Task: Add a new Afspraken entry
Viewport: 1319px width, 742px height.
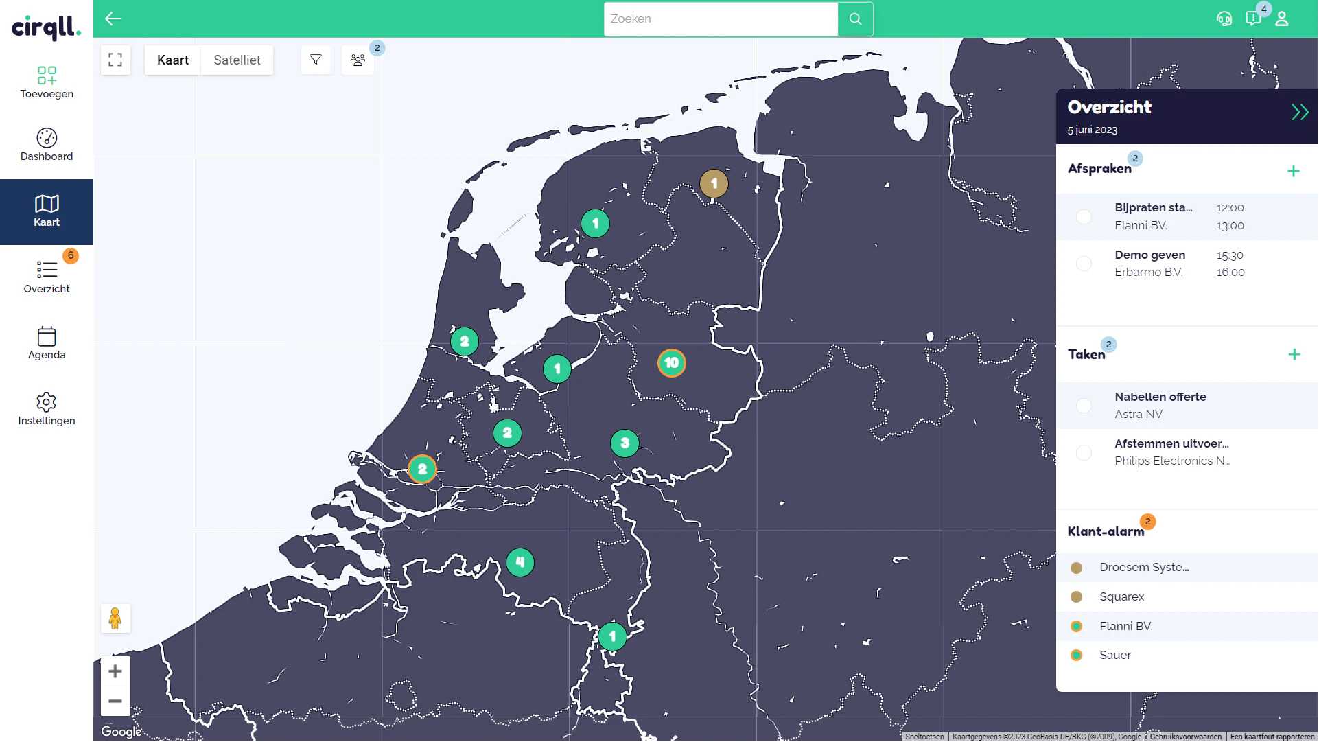Action: [1294, 171]
